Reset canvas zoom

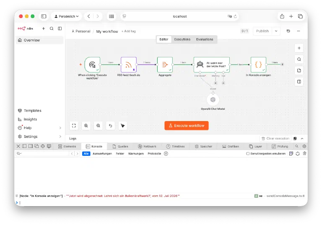(x=111, y=126)
